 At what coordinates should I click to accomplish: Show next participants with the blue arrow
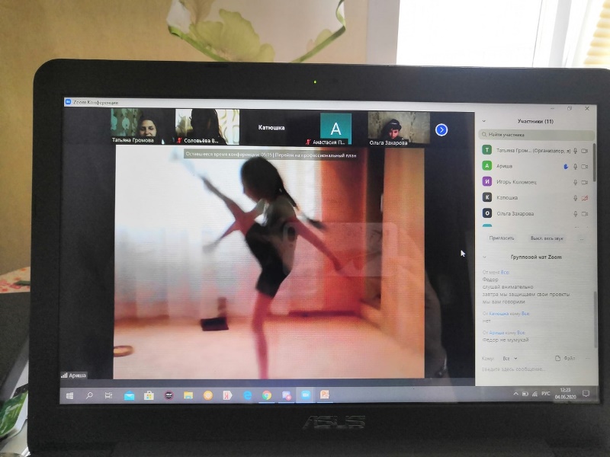441,129
